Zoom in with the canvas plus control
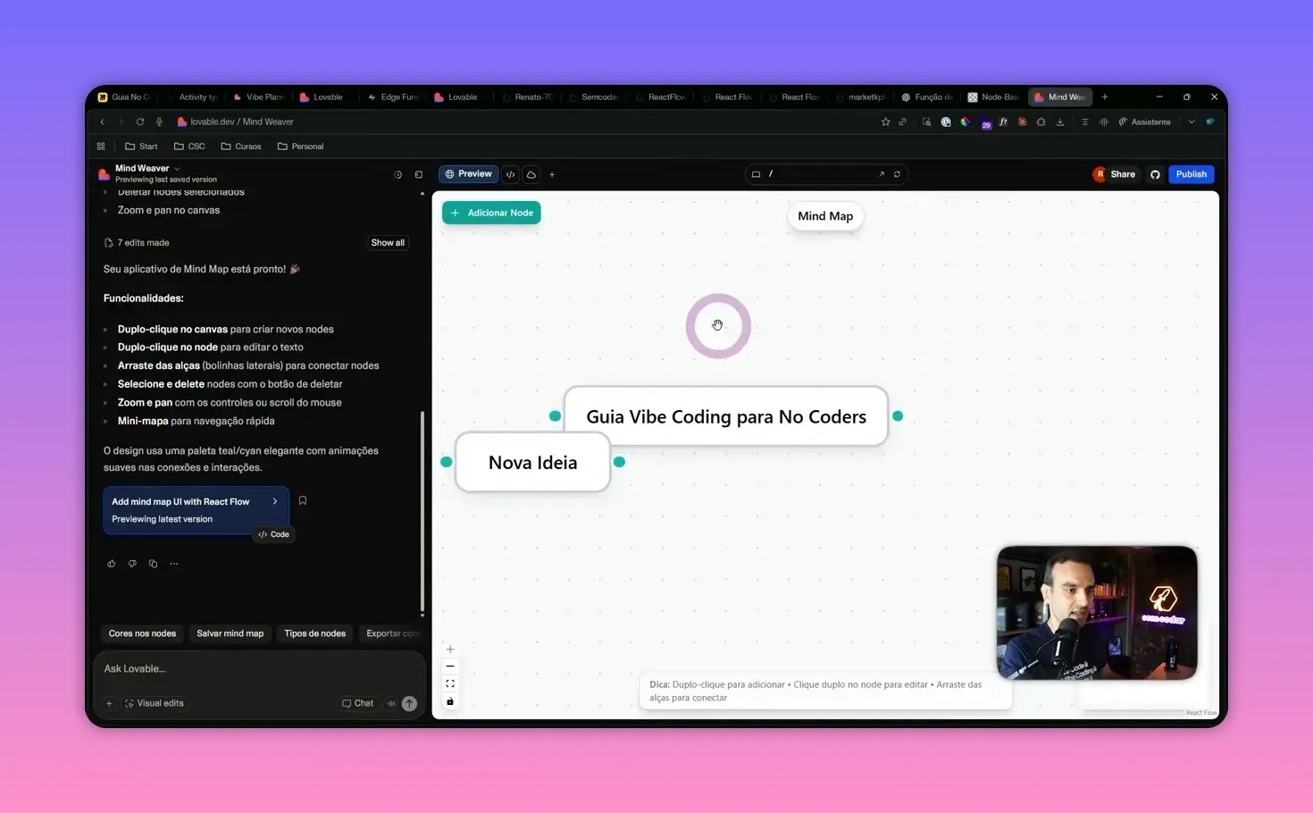 pyautogui.click(x=450, y=649)
